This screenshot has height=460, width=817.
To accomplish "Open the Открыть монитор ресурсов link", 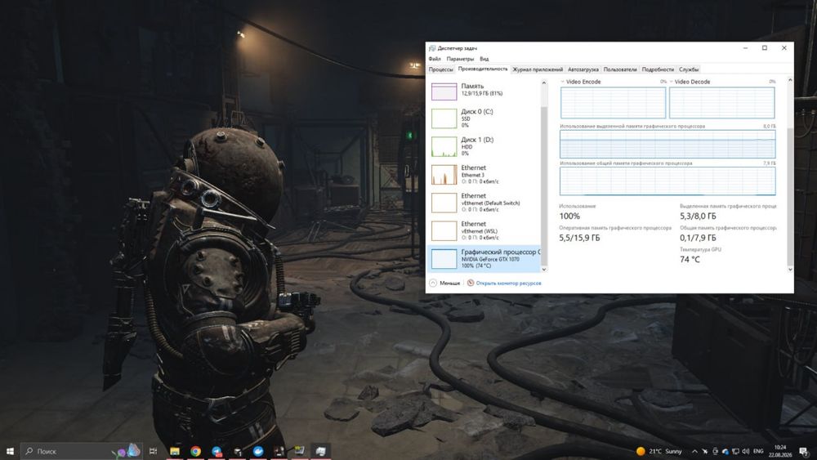I will (x=508, y=284).
